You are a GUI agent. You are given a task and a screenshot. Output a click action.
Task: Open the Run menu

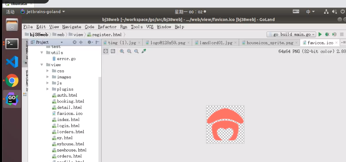pos(123,27)
